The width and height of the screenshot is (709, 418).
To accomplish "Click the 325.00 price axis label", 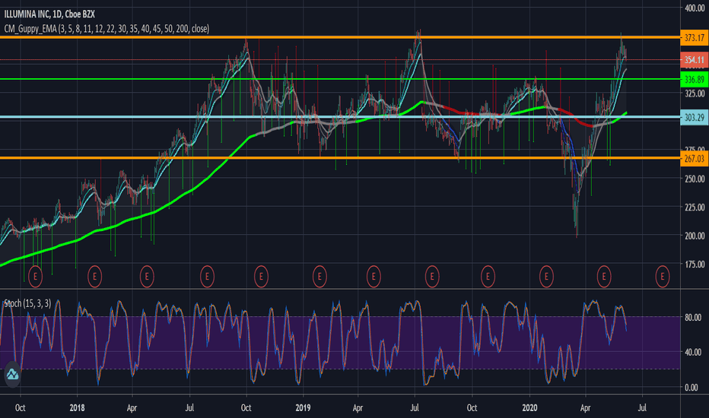I will coord(695,93).
